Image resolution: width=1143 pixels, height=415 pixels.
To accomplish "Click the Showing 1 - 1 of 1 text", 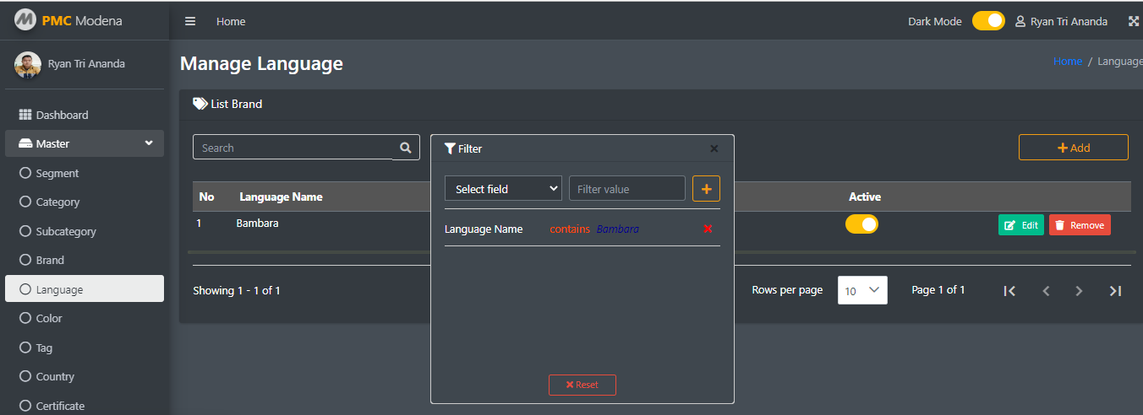I will (237, 290).
